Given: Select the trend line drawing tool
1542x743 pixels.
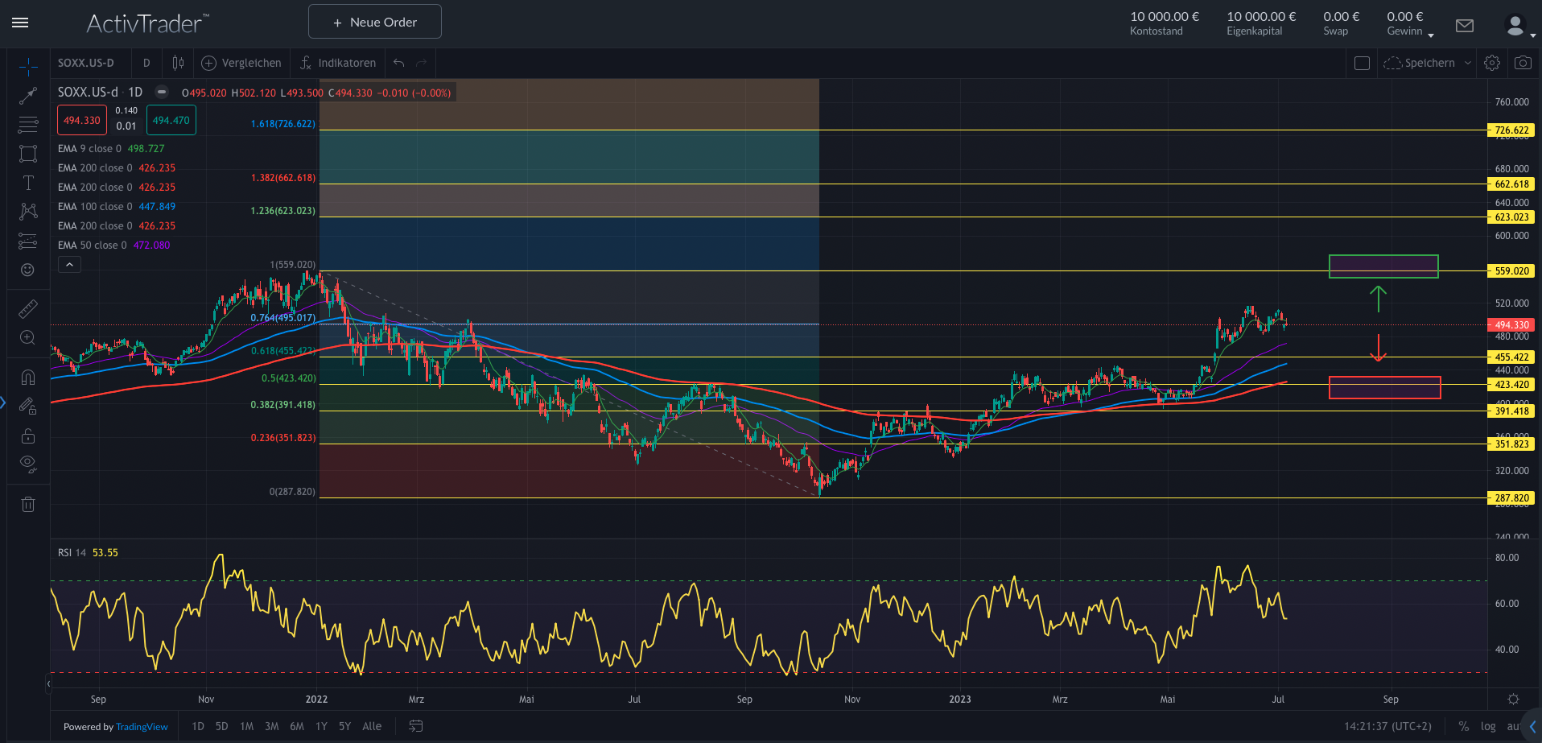Looking at the screenshot, I should point(28,96).
